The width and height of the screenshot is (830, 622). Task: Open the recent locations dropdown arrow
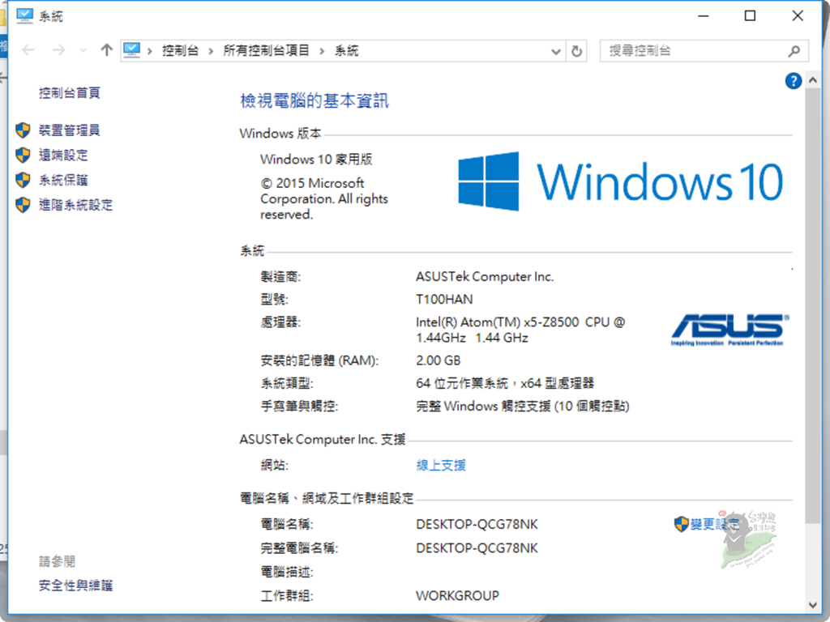pos(83,51)
